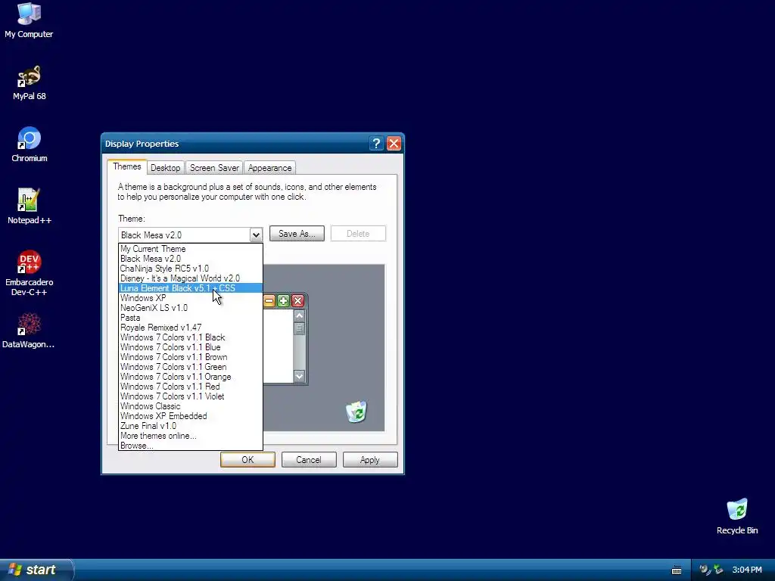
Task: Choose Luna Element Black v5.1 + CSS
Action: click(x=191, y=288)
